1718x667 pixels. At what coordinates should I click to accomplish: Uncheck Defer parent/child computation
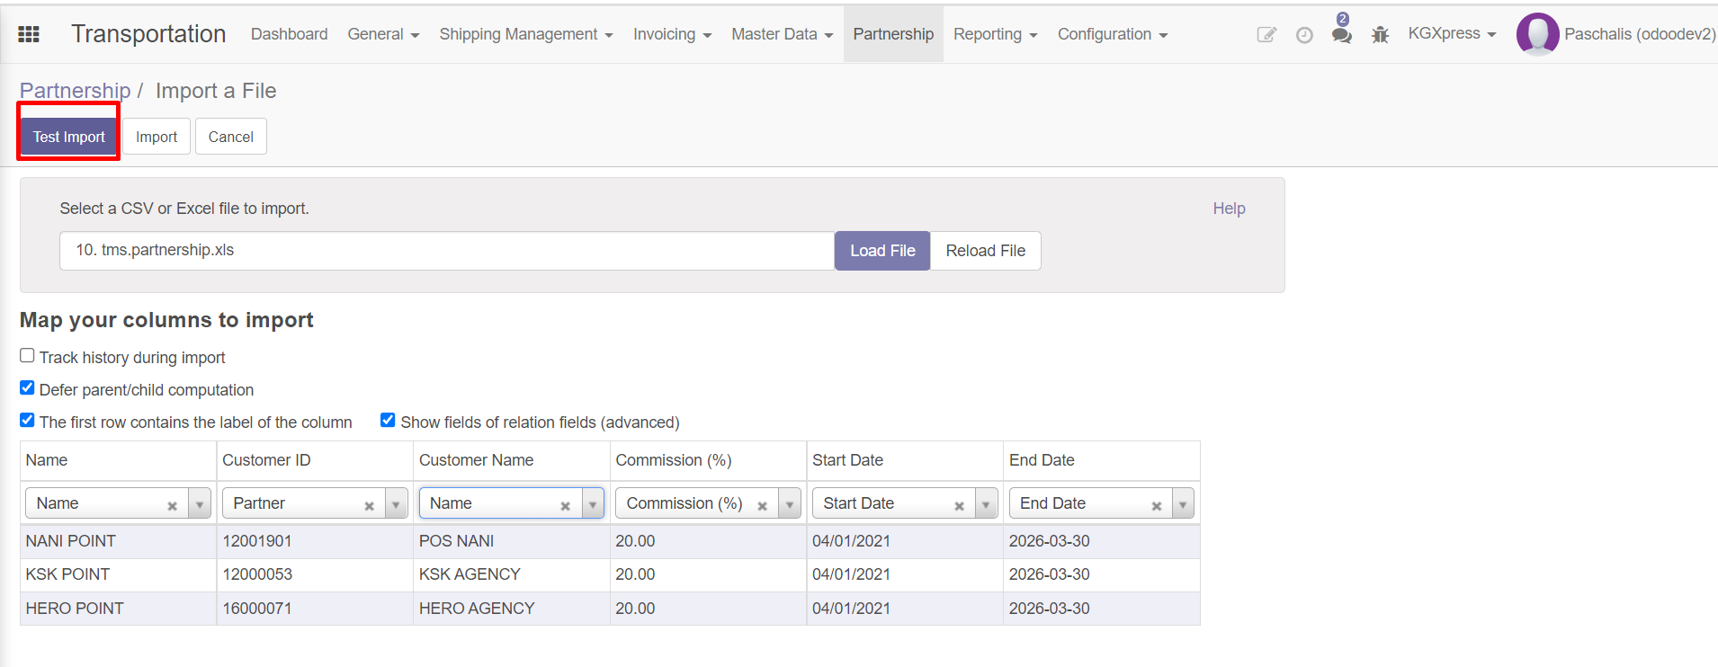tap(27, 388)
